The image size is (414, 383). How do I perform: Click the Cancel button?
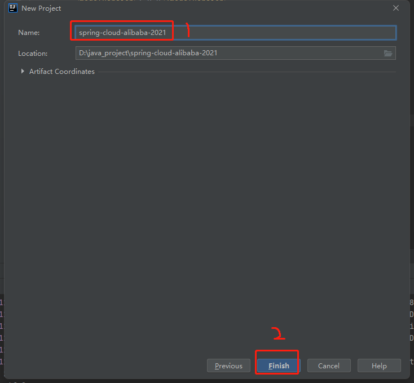(329, 366)
